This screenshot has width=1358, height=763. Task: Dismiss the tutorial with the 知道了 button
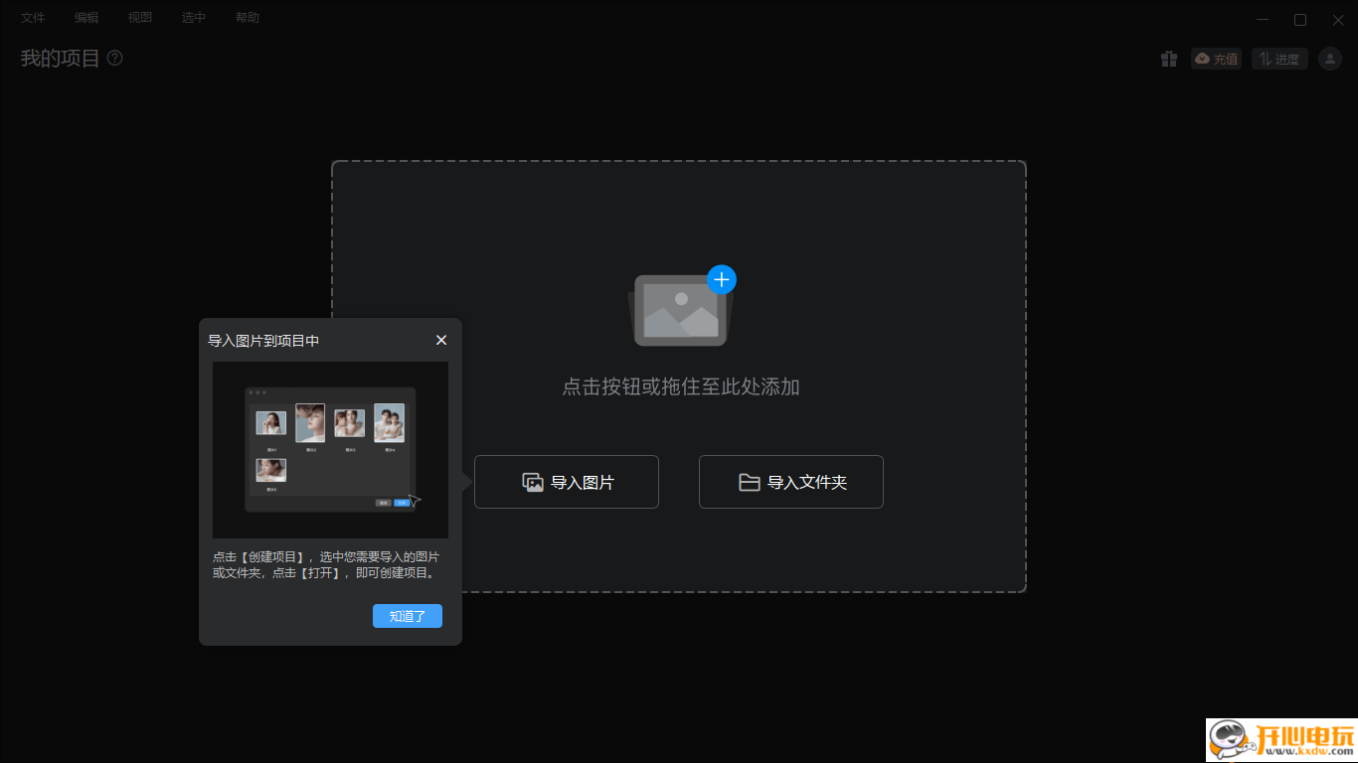(x=407, y=616)
